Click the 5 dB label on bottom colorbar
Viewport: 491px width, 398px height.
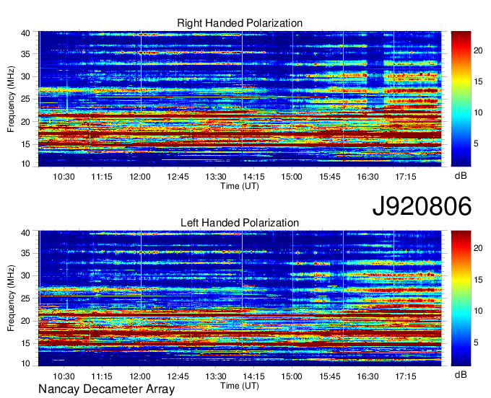[476, 342]
